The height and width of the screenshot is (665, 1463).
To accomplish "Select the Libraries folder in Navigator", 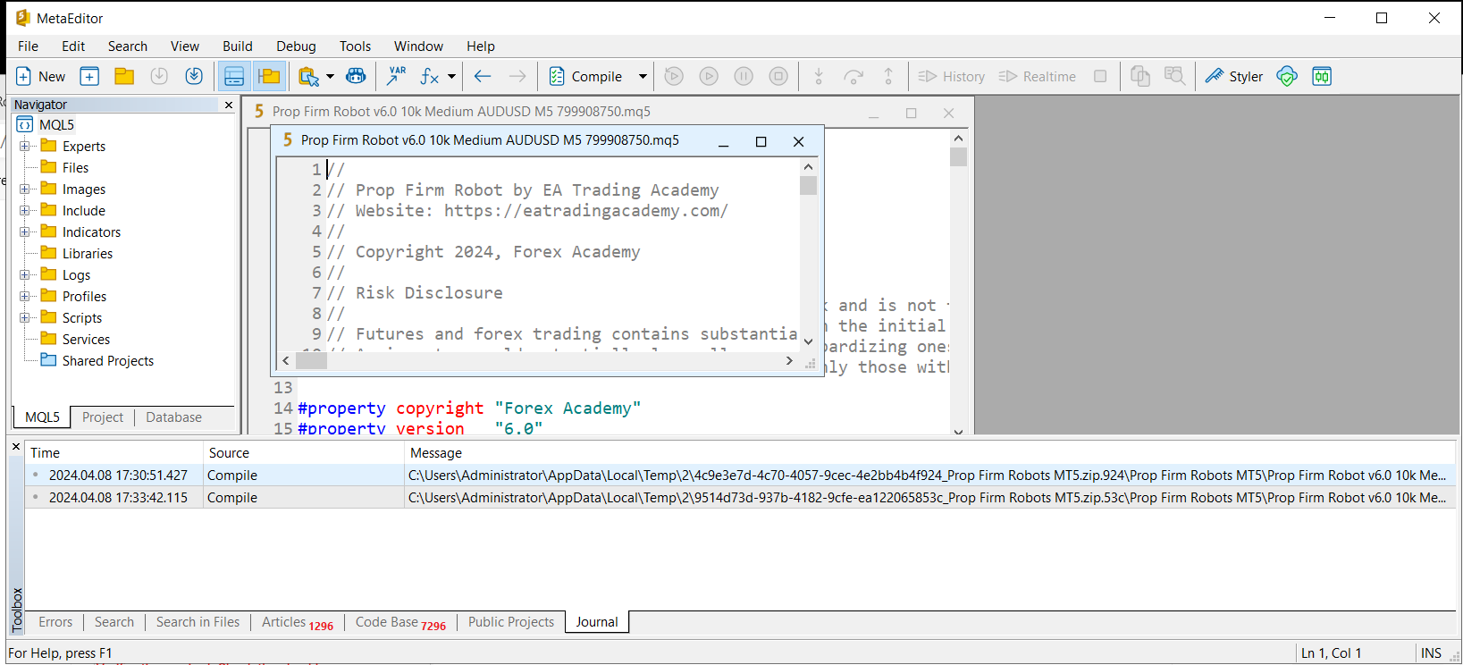I will point(77,254).
